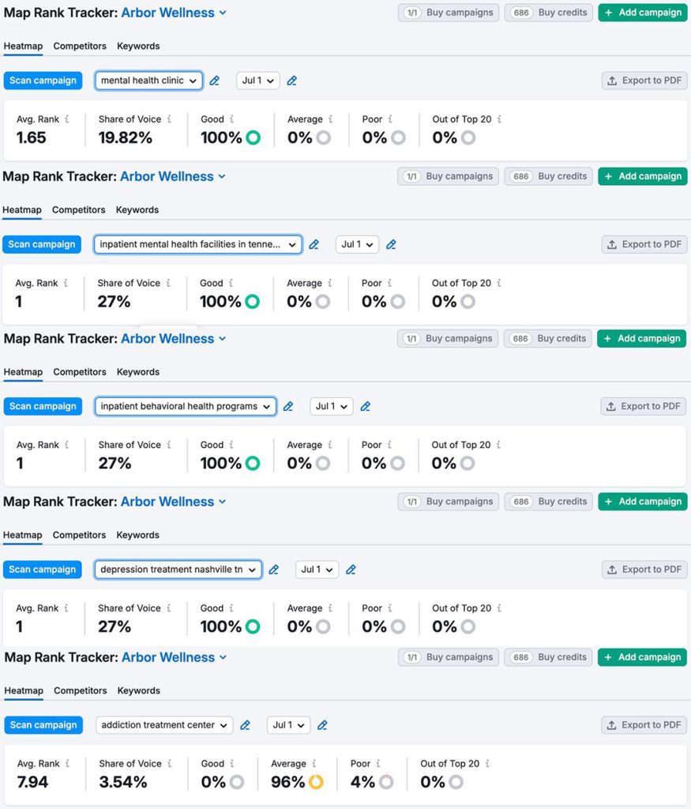The width and height of the screenshot is (691, 809).
Task: Click pencil icon beside "mental health clinic" dropdown
Action: click(215, 81)
